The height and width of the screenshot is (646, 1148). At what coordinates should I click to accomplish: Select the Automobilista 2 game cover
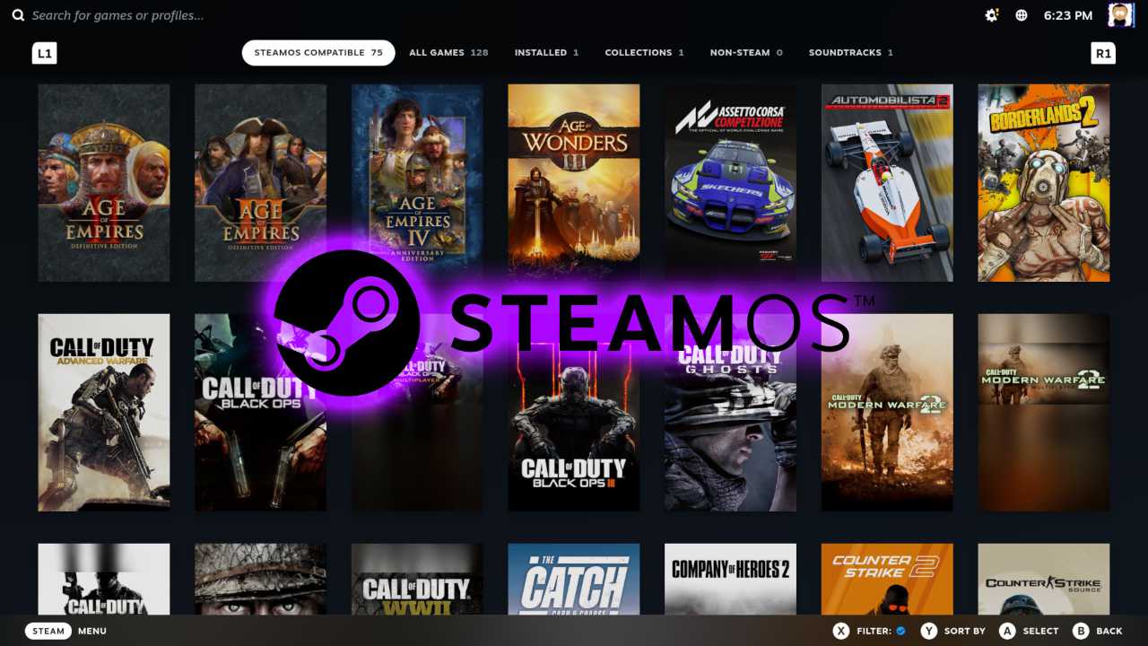(x=887, y=183)
